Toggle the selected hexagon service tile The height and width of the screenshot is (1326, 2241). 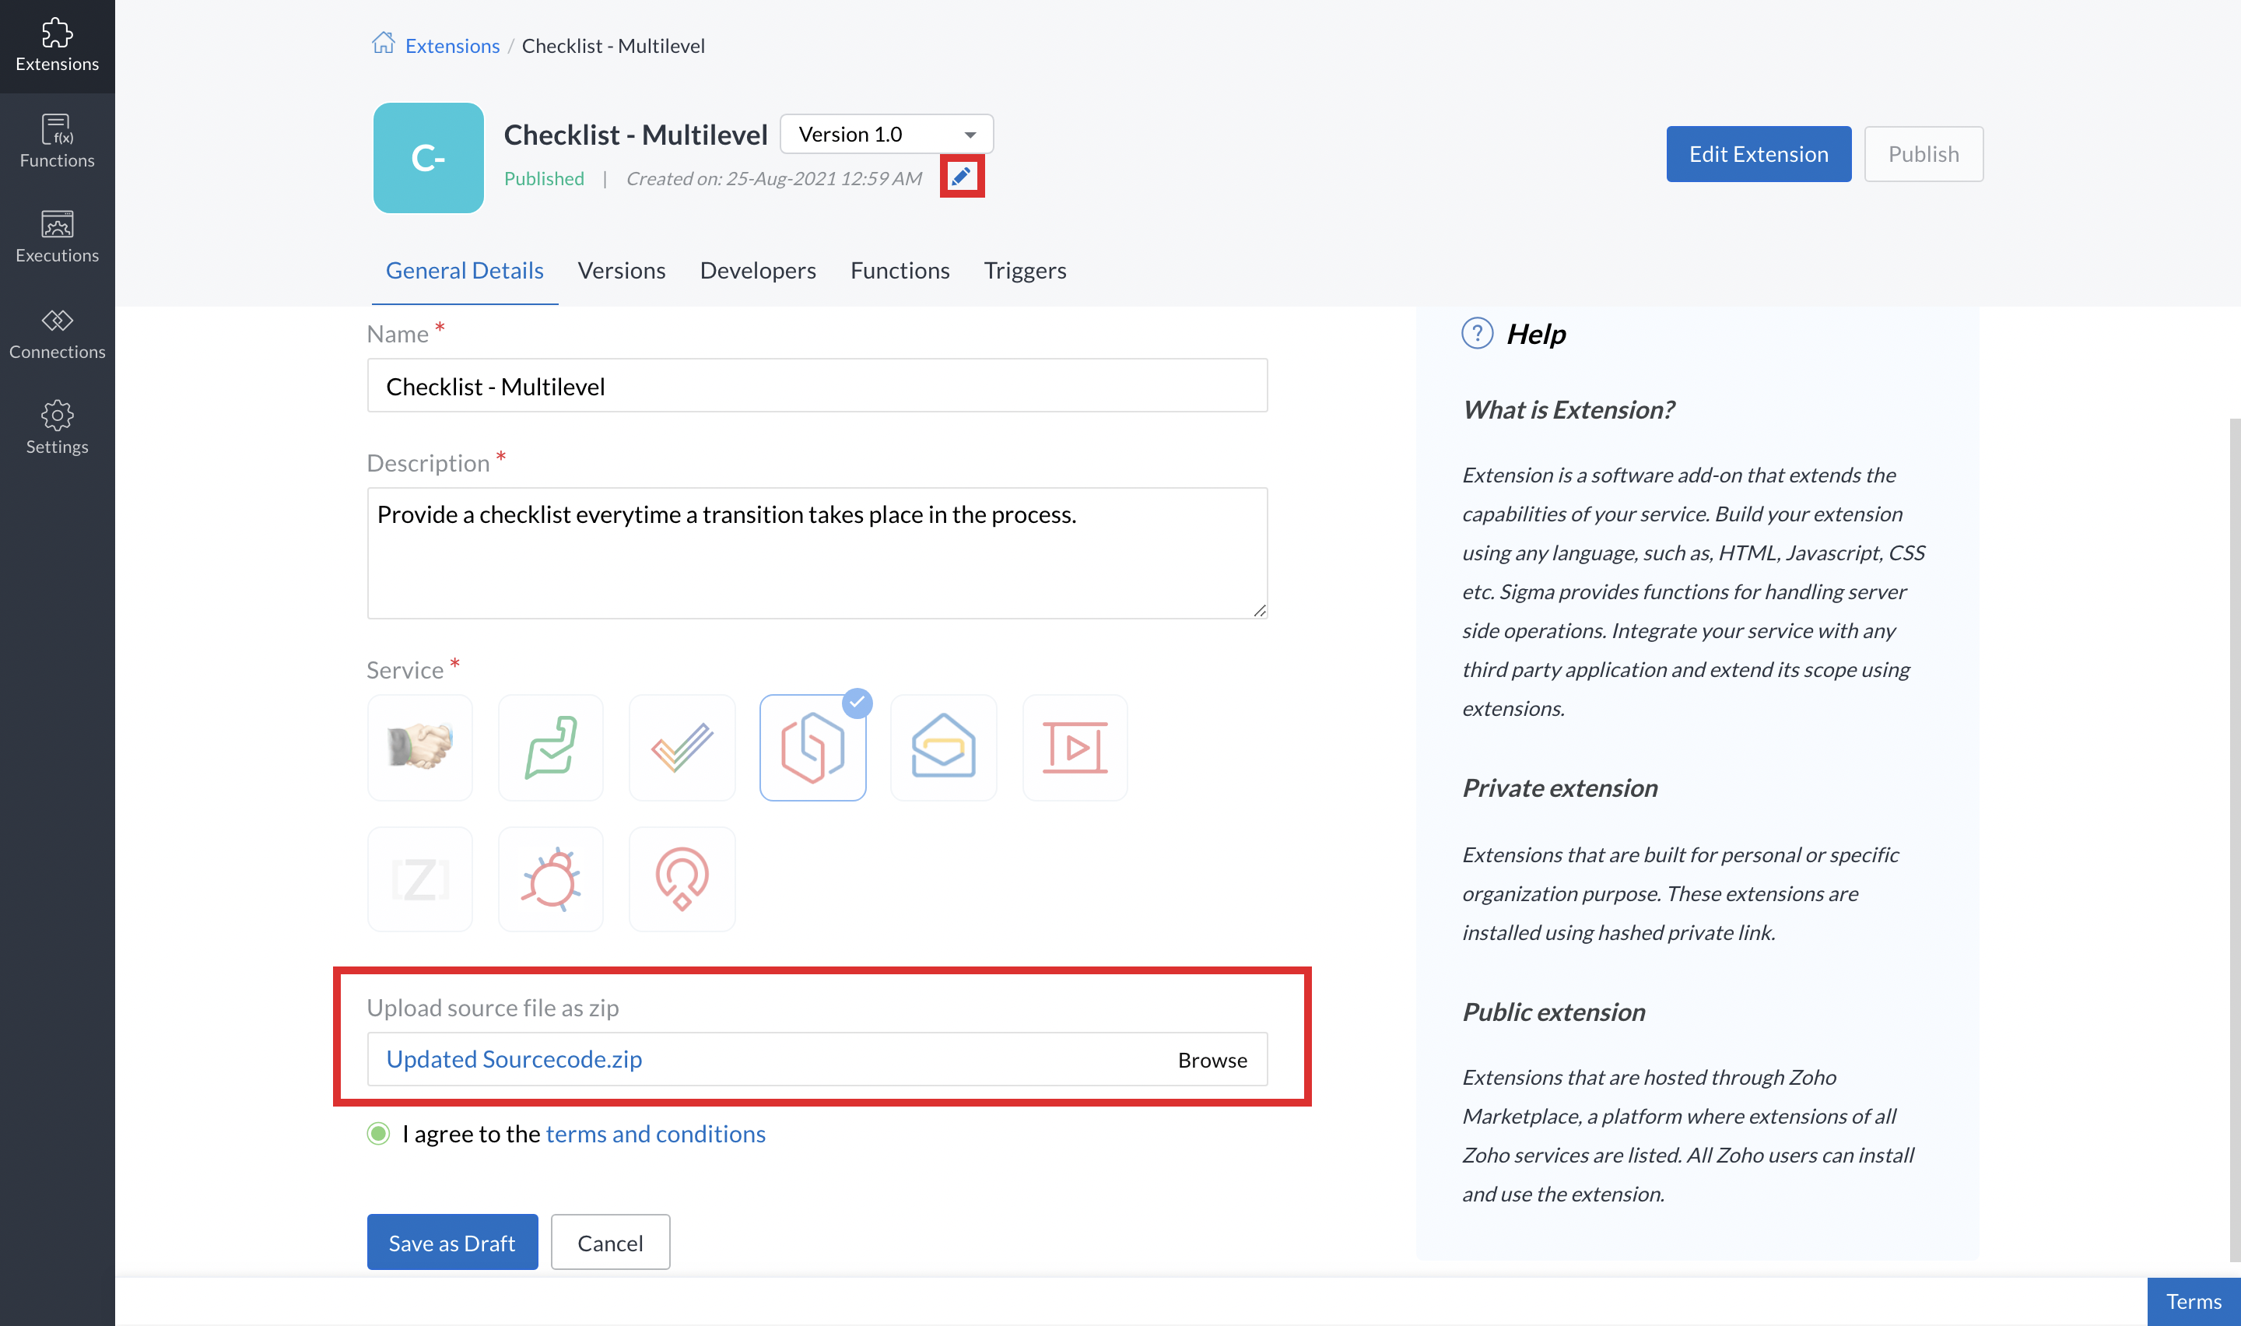pos(812,747)
